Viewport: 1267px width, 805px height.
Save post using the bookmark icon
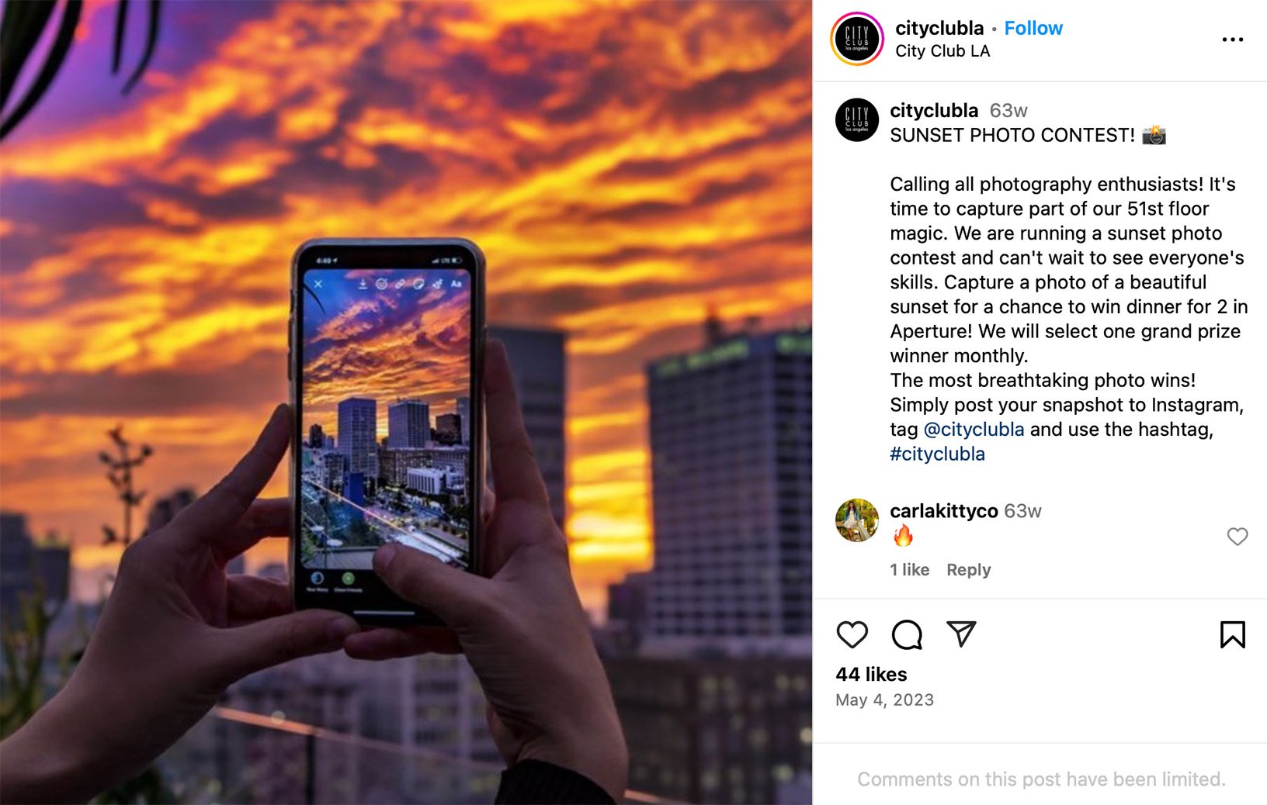coord(1232,634)
